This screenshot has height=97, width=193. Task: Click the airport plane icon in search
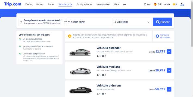tap(21, 22)
